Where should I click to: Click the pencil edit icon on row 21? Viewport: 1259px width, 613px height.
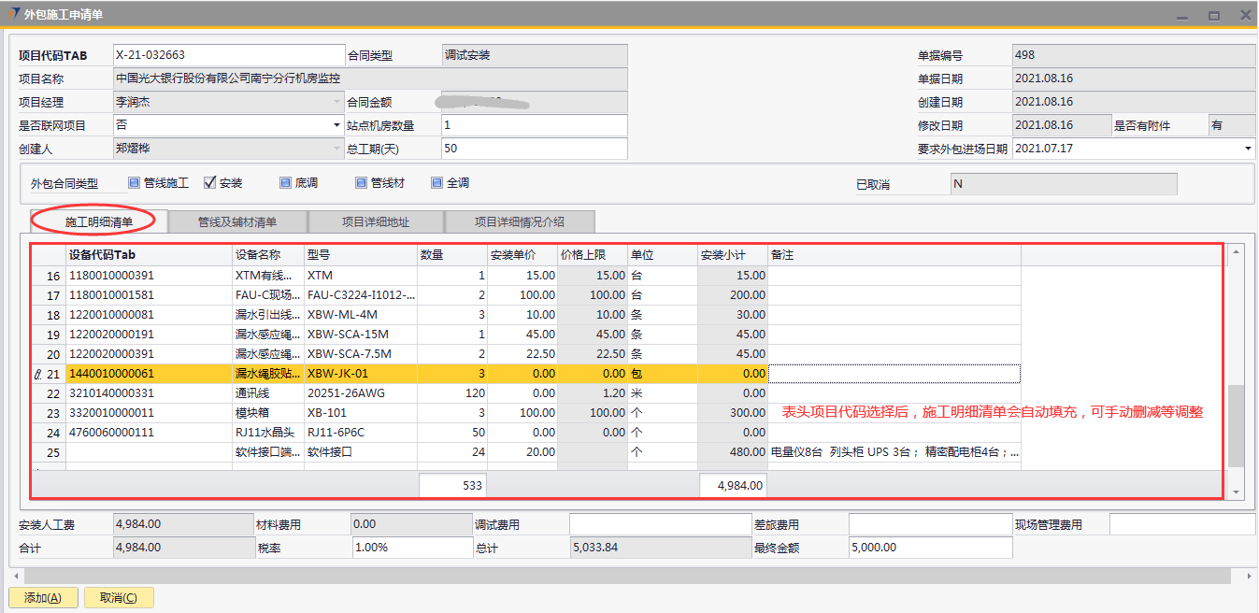pyautogui.click(x=37, y=374)
